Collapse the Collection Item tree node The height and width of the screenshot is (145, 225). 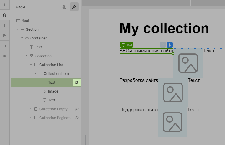pyautogui.click(x=35, y=73)
